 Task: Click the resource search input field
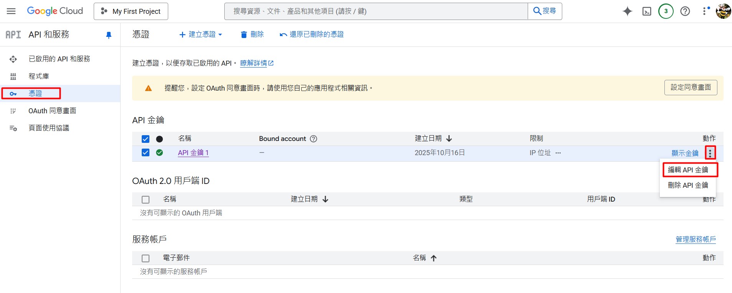376,11
